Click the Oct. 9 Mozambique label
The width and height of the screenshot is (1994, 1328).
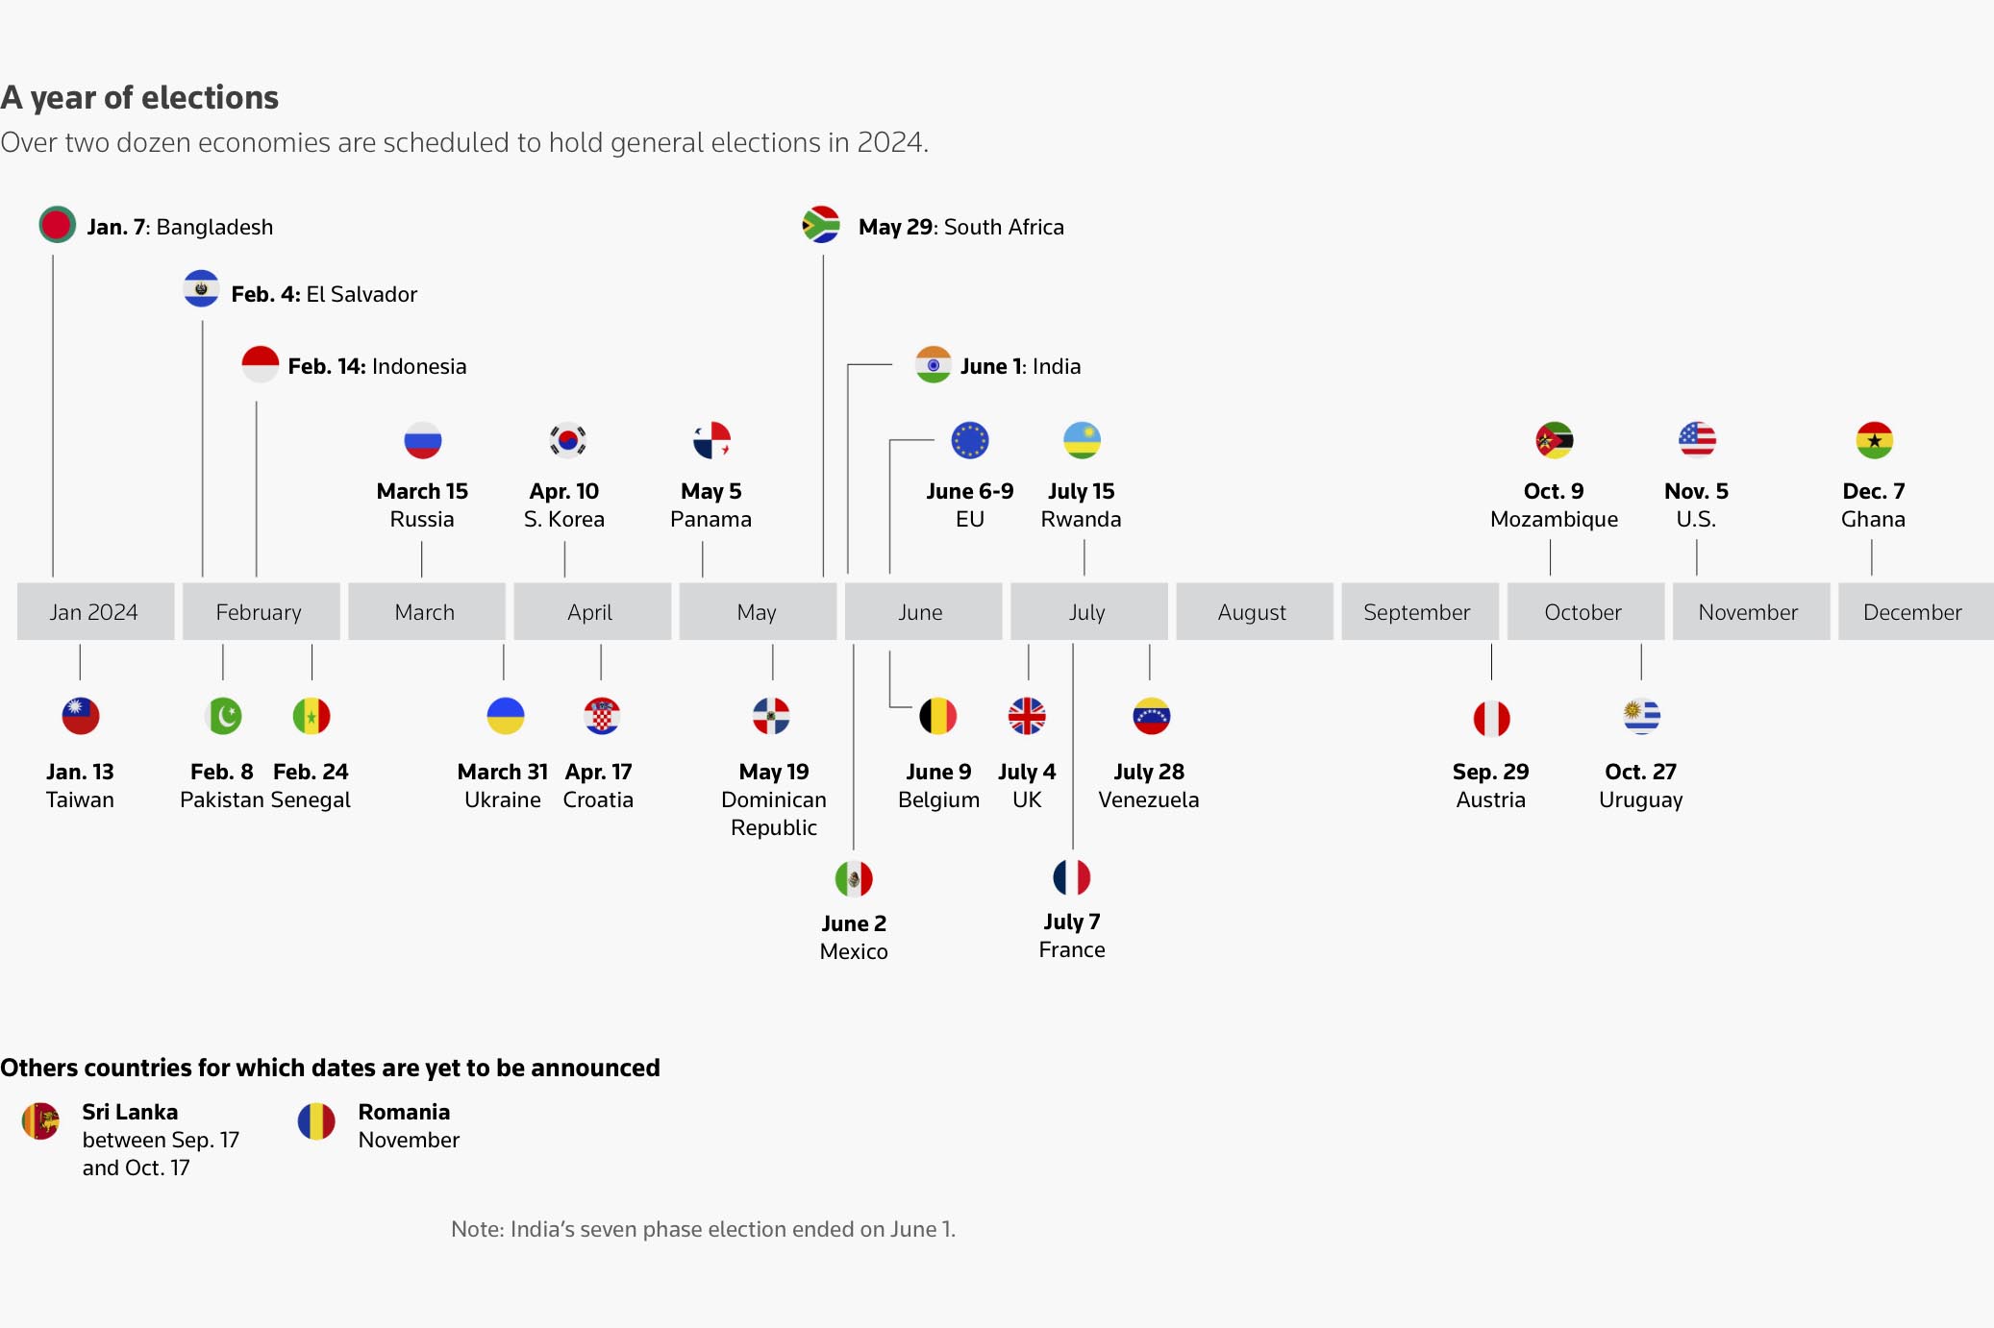tap(1554, 504)
